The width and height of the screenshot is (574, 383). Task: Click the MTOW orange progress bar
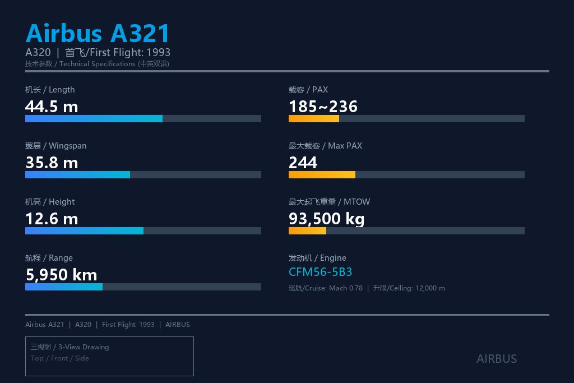pyautogui.click(x=406, y=230)
